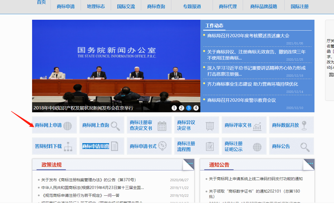Open the 关于发布《商标注册档案管理办法》的公告 link
Screen dimensions: 334x204
[88, 180]
